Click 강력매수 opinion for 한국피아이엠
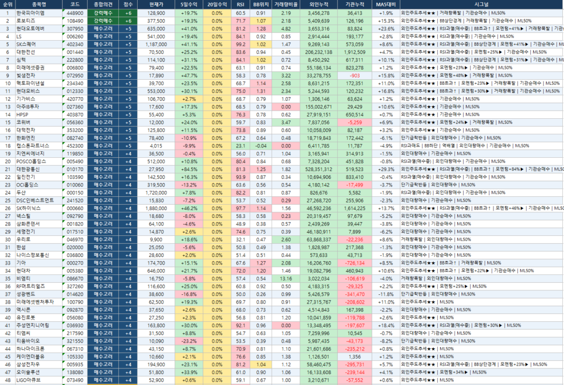 [x=103, y=13]
